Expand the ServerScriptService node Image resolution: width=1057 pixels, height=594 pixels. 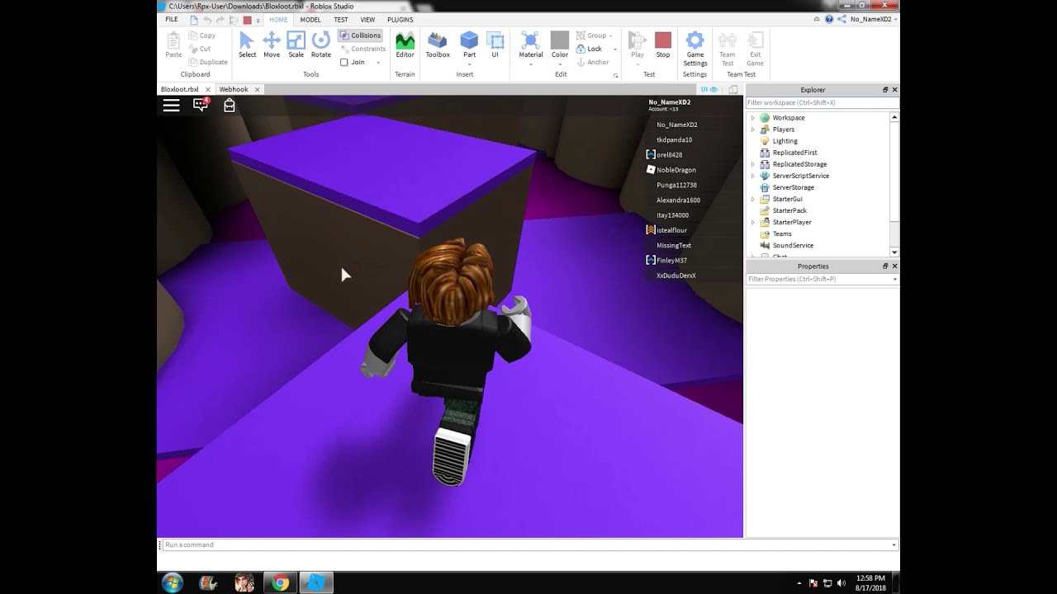pos(753,176)
